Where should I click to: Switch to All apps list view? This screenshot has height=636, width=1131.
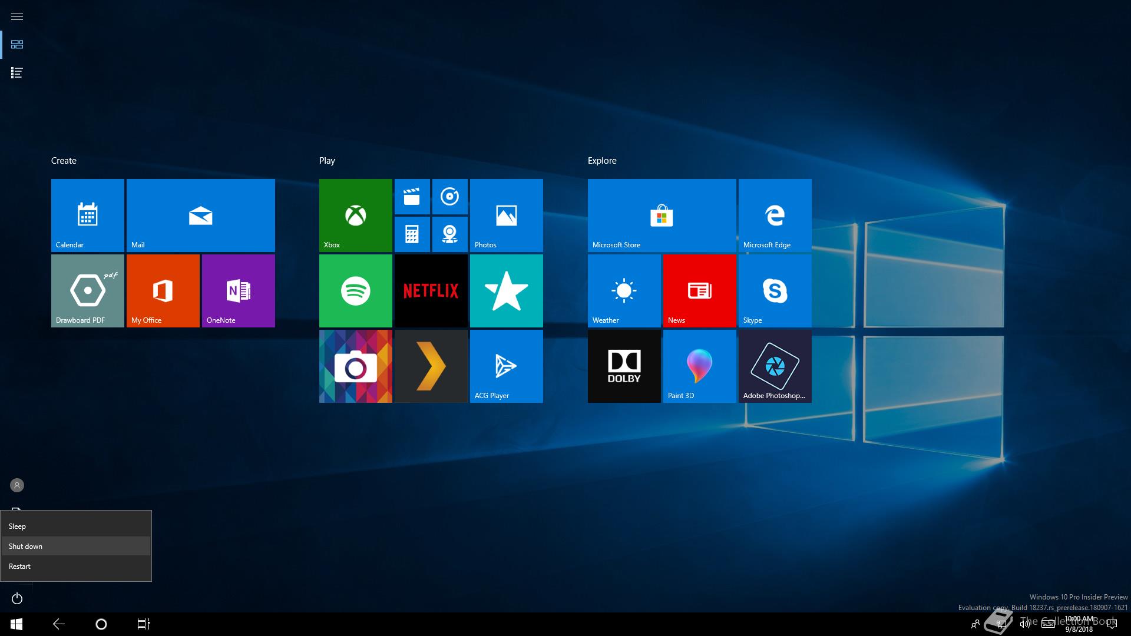[17, 73]
